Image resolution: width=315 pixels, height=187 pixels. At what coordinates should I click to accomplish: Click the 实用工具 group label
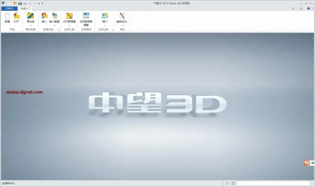click(69, 29)
